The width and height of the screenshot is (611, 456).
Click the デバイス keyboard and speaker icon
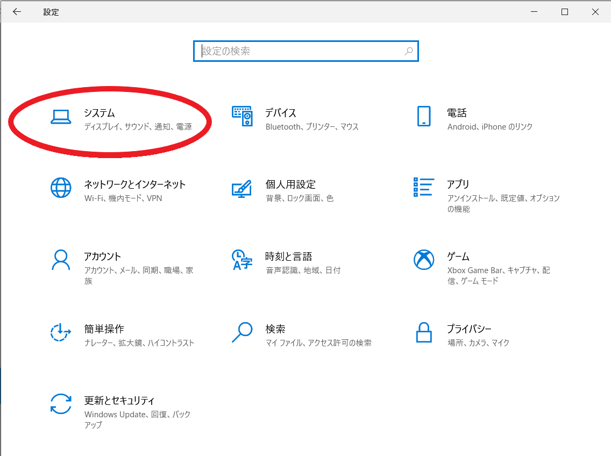[x=242, y=116]
